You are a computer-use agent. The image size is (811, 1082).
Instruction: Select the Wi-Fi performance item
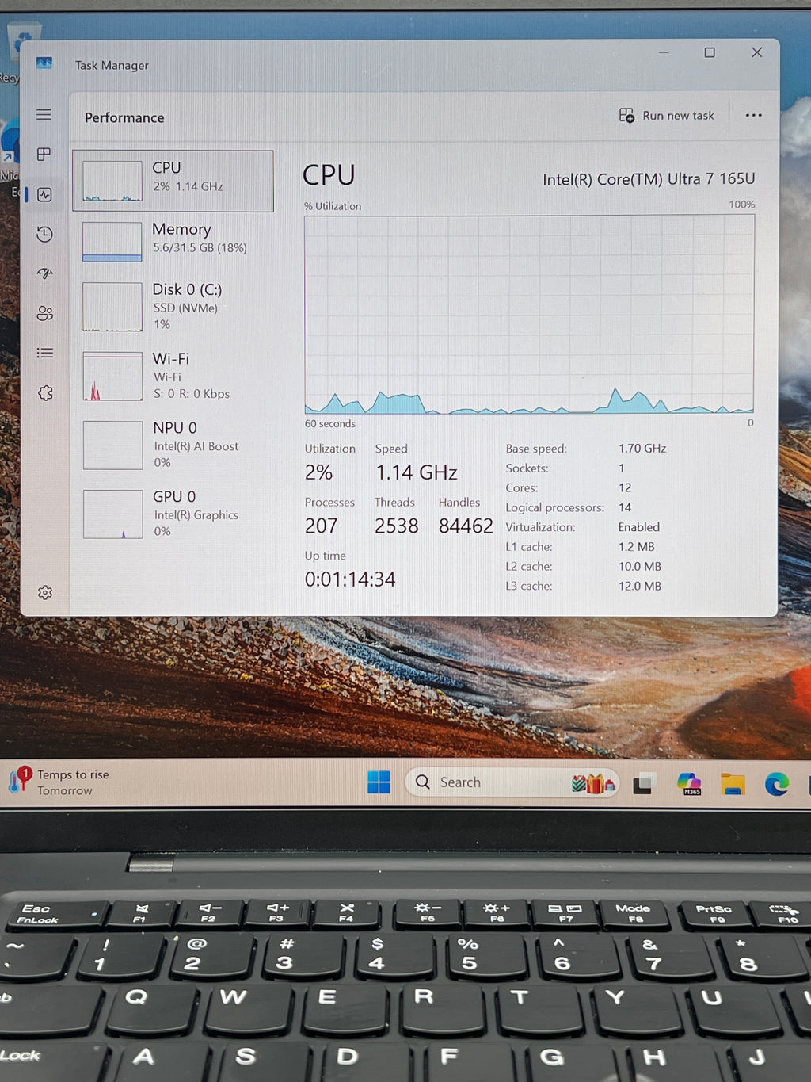(x=173, y=376)
